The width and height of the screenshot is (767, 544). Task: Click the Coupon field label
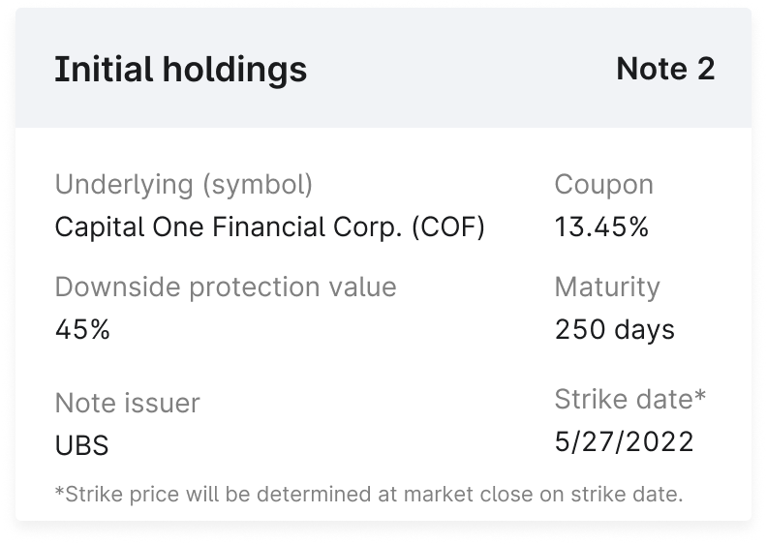pyautogui.click(x=603, y=184)
